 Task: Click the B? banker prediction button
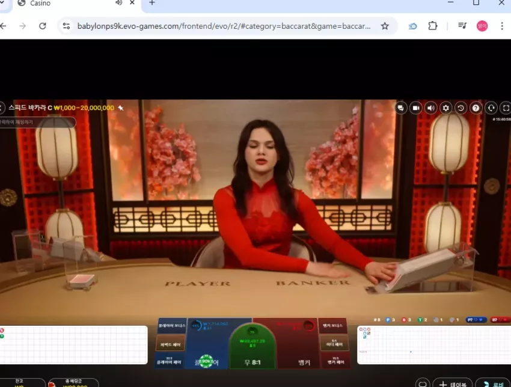tap(500, 320)
